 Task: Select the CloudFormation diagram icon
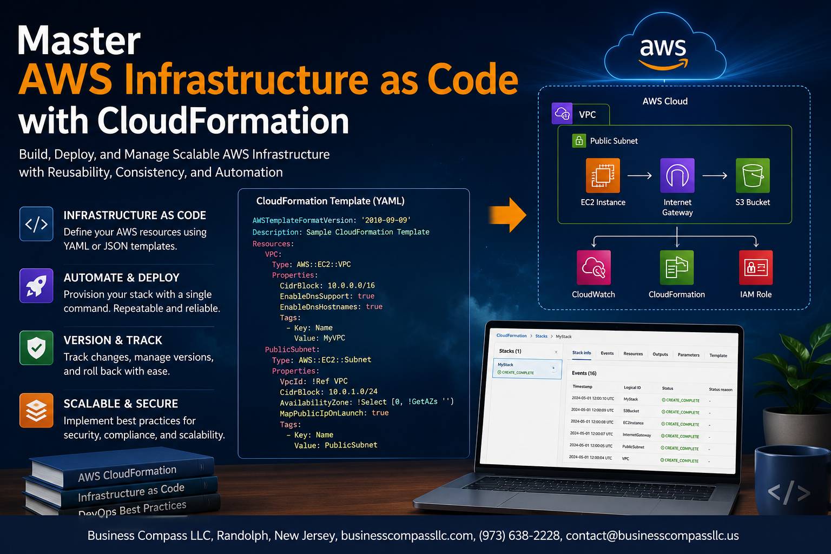[x=677, y=267]
